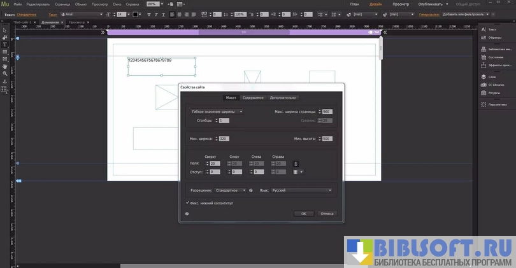Switch to the Содержимое tab
Screen dimensions: 516x268
tap(253, 98)
